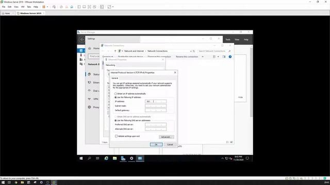Click the Hide link in Server Manager
The height and width of the screenshot is (185, 330).
click(240, 97)
